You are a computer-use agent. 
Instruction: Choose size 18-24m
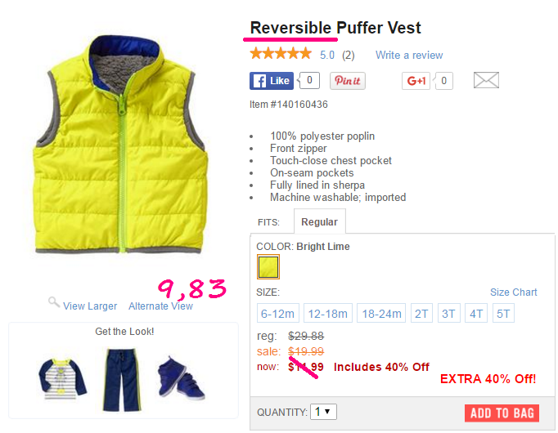click(x=381, y=313)
